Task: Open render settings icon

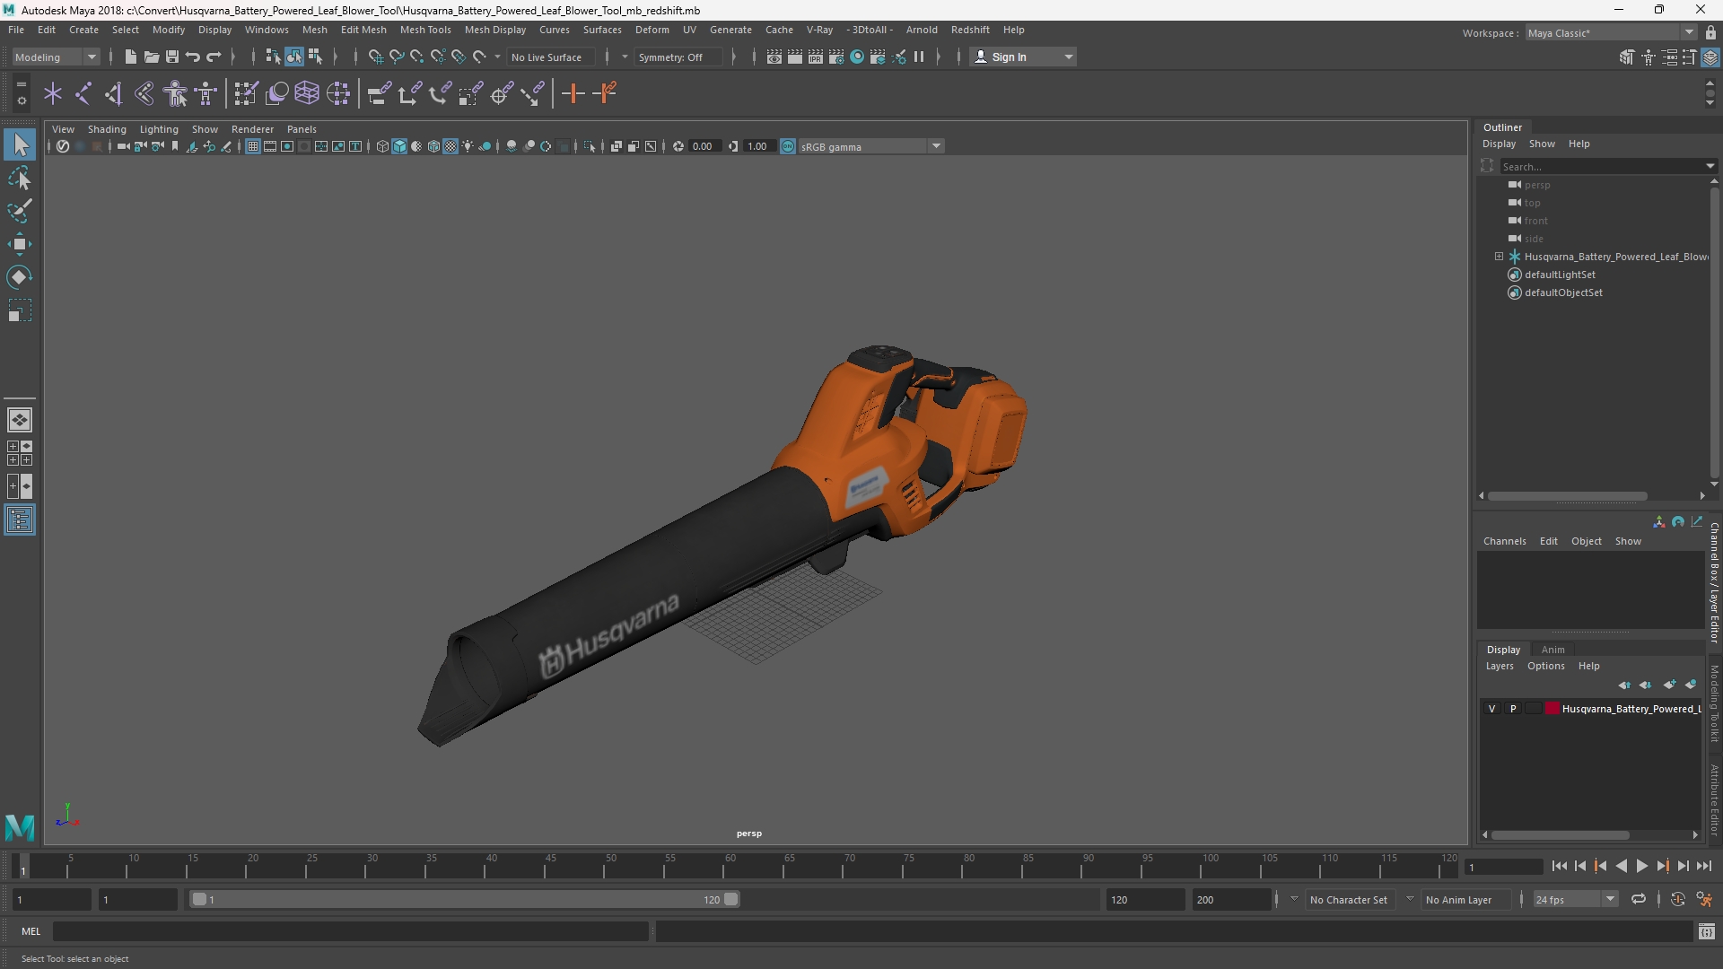Action: coord(836,57)
